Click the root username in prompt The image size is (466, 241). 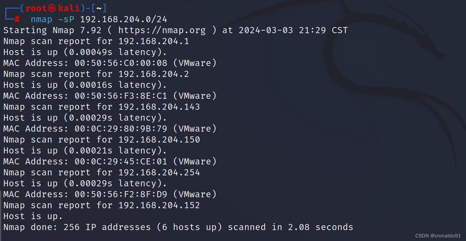(x=36, y=8)
